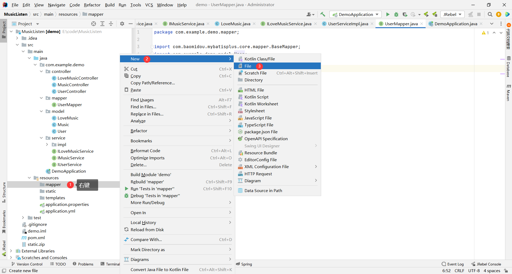
Task: Click the UTF-8 encoding in status bar
Action: 474,271
